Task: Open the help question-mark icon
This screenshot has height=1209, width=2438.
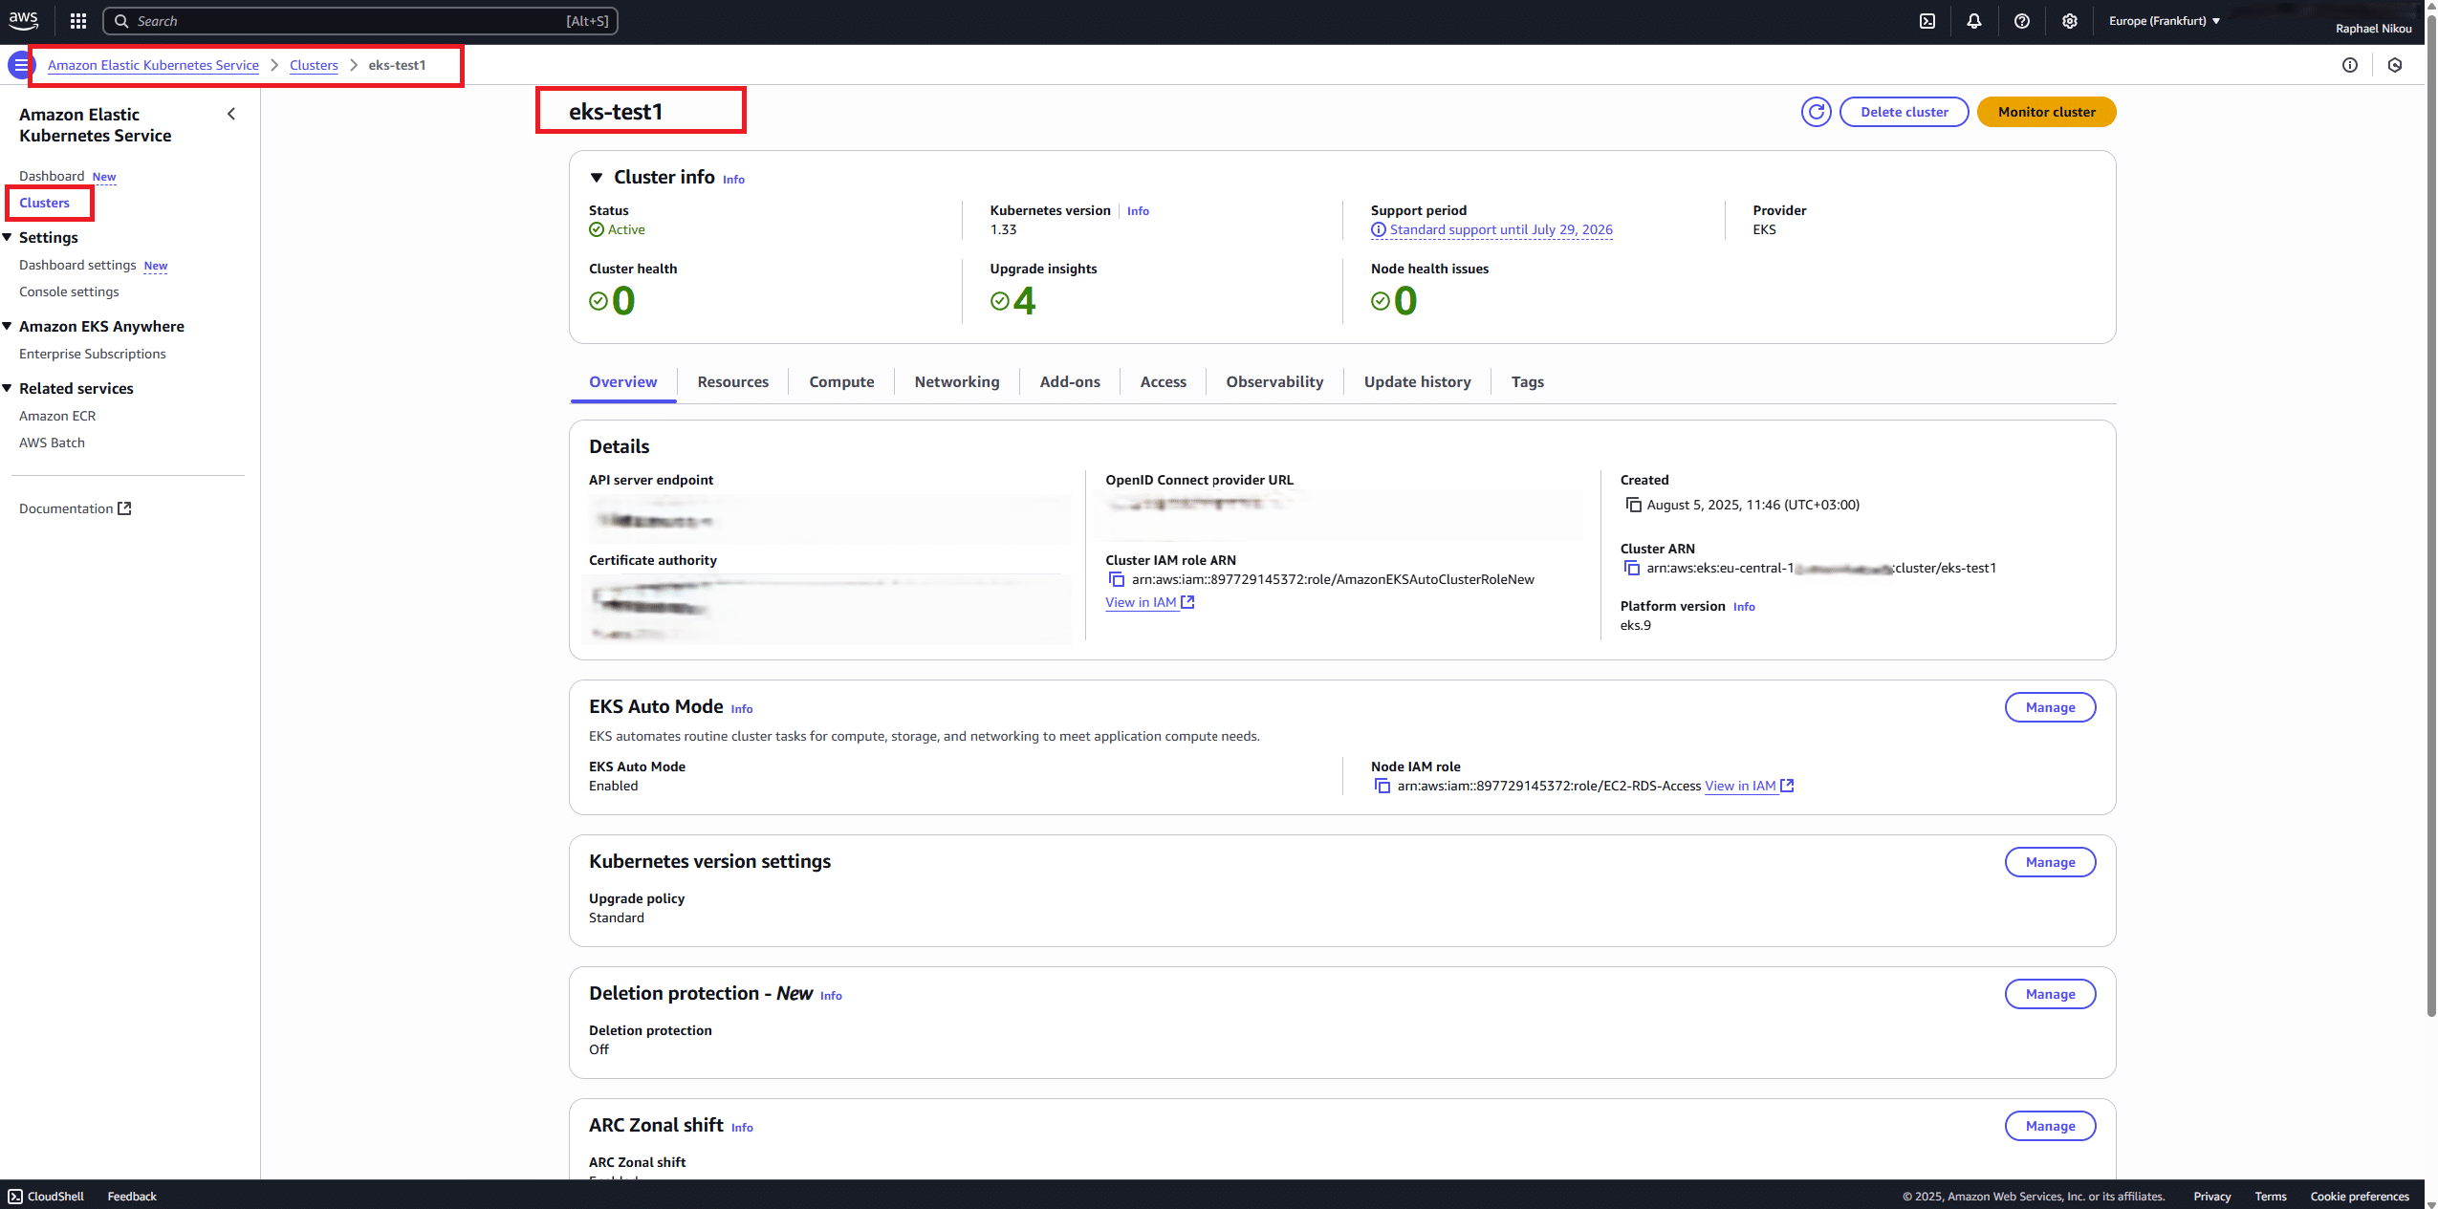Action: (x=2022, y=20)
